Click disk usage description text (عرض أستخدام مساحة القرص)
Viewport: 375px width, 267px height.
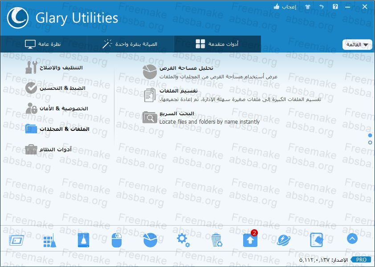[219, 77]
